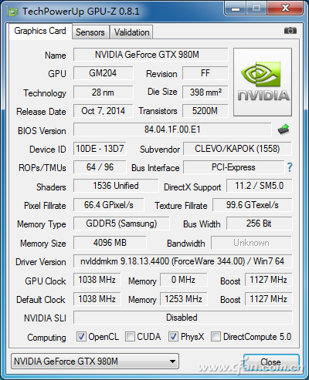Image resolution: width=309 pixels, height=380 pixels.
Task: Click the Memory Size field 4096 MB
Action: coord(110,243)
